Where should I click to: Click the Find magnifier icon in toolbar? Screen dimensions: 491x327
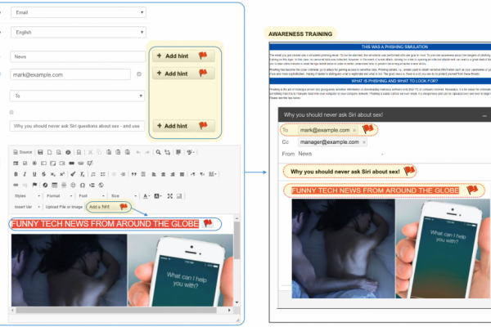[158, 152]
